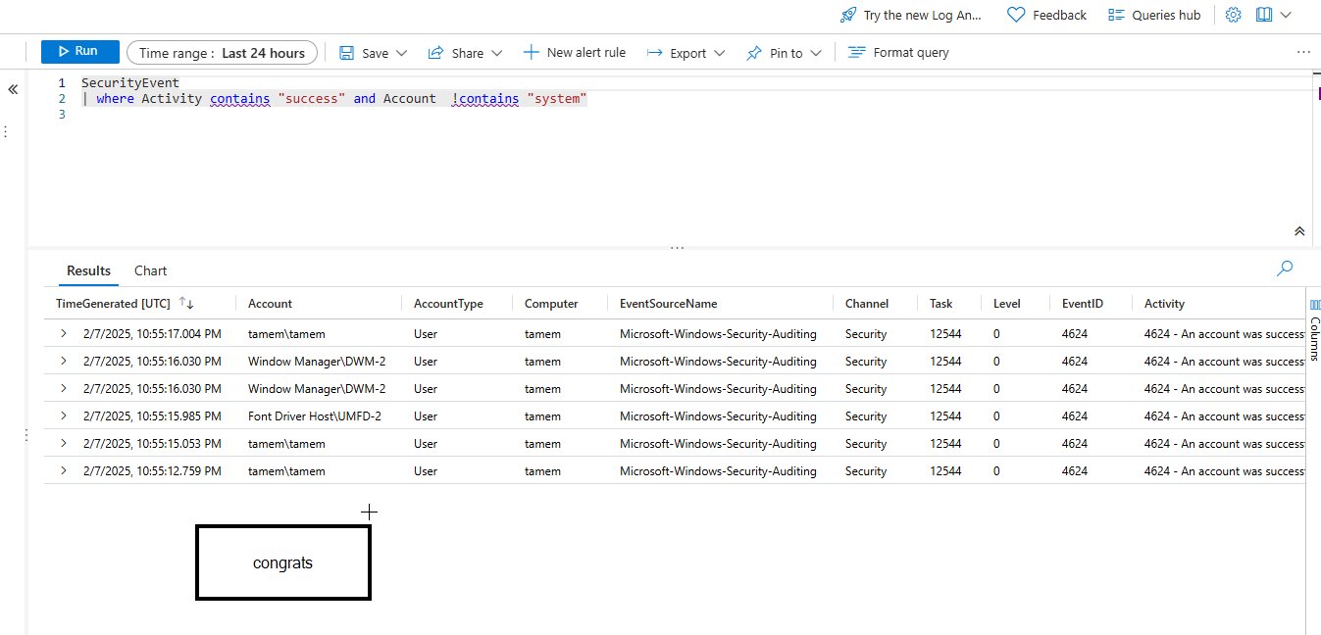Open the Export dropdown menu
The height and width of the screenshot is (635, 1321).
(x=719, y=53)
